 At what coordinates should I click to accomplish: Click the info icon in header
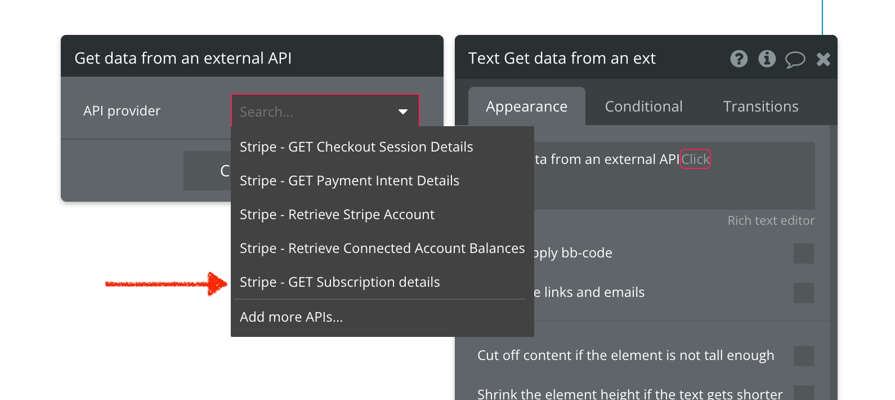[x=767, y=59]
